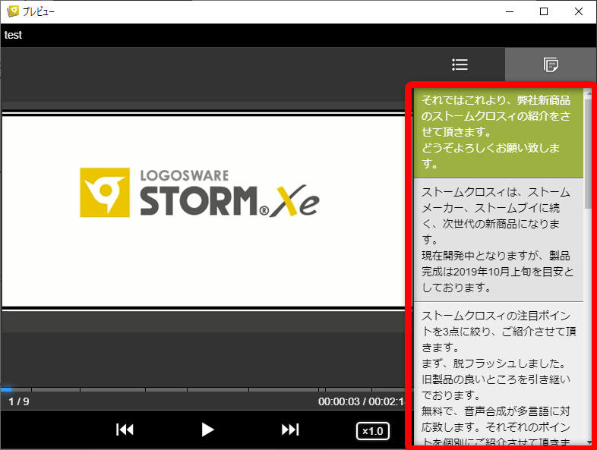
Task: Skip to the previous slide
Action: pyautogui.click(x=125, y=430)
